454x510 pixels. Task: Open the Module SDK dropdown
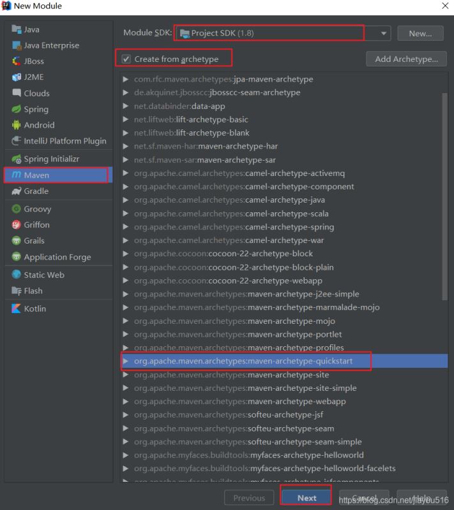[x=384, y=33]
